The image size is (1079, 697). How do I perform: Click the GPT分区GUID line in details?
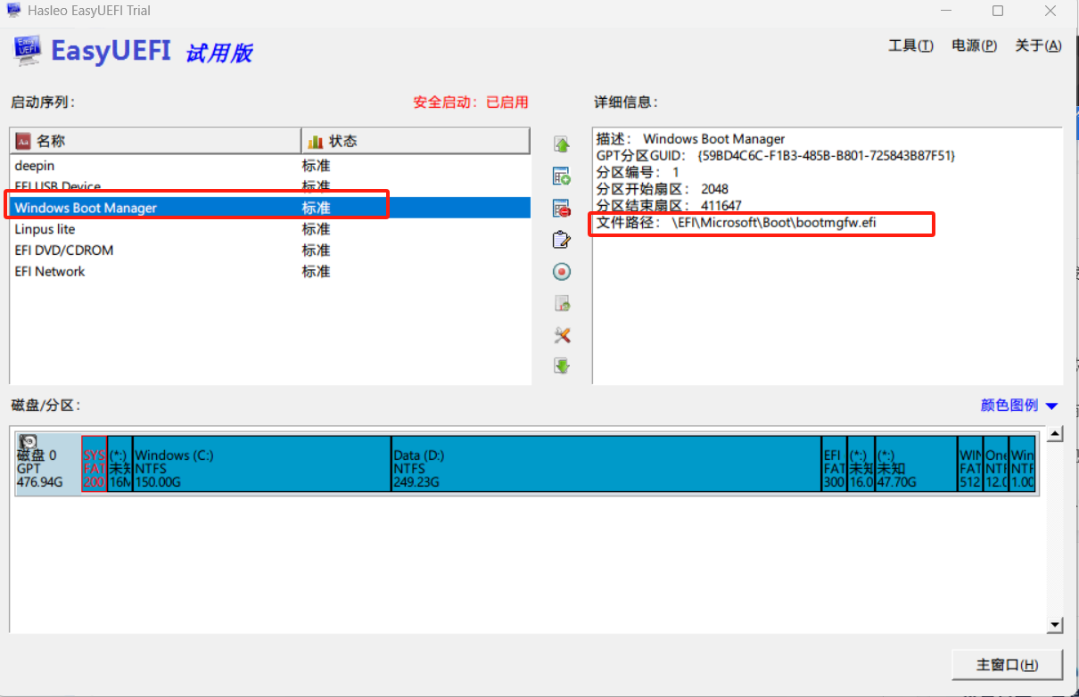tap(776, 155)
